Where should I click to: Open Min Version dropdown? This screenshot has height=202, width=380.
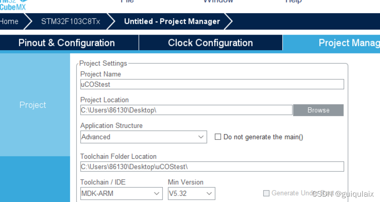pos(192,193)
